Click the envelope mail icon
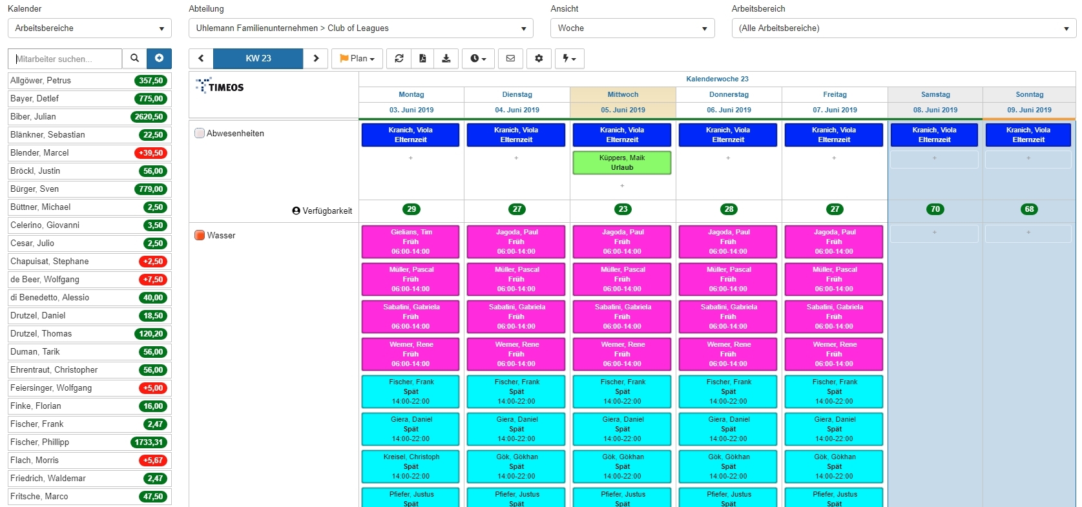Image resolution: width=1082 pixels, height=507 pixels. [510, 58]
